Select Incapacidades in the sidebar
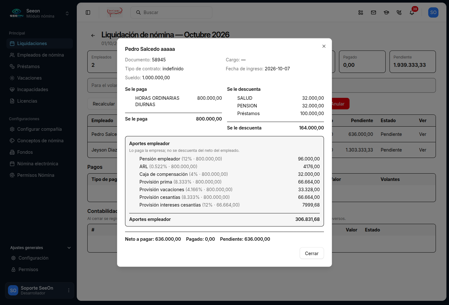Screen dimensions: 449x305 (40, 90)
